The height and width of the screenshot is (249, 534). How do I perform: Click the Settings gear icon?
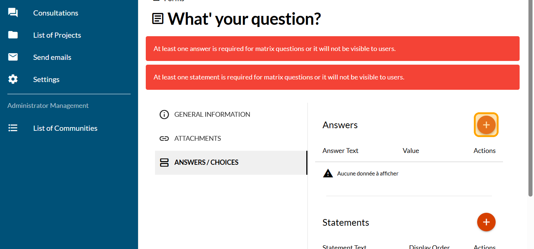[13, 79]
